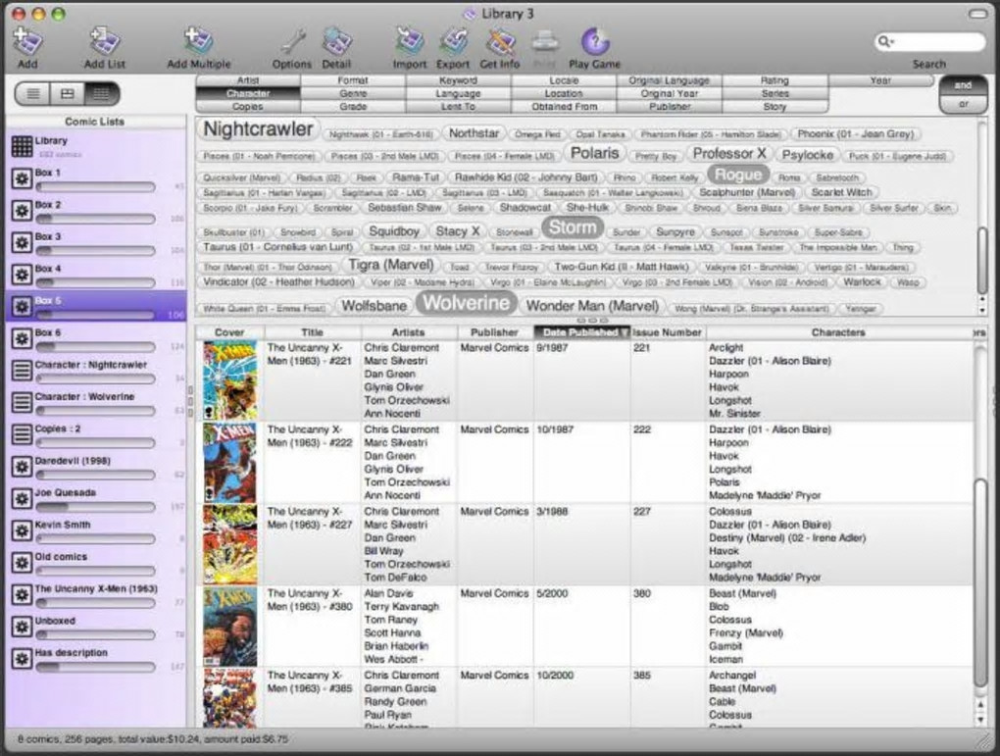
Task: Click the Kevin Smith gear icon
Action: tap(22, 530)
